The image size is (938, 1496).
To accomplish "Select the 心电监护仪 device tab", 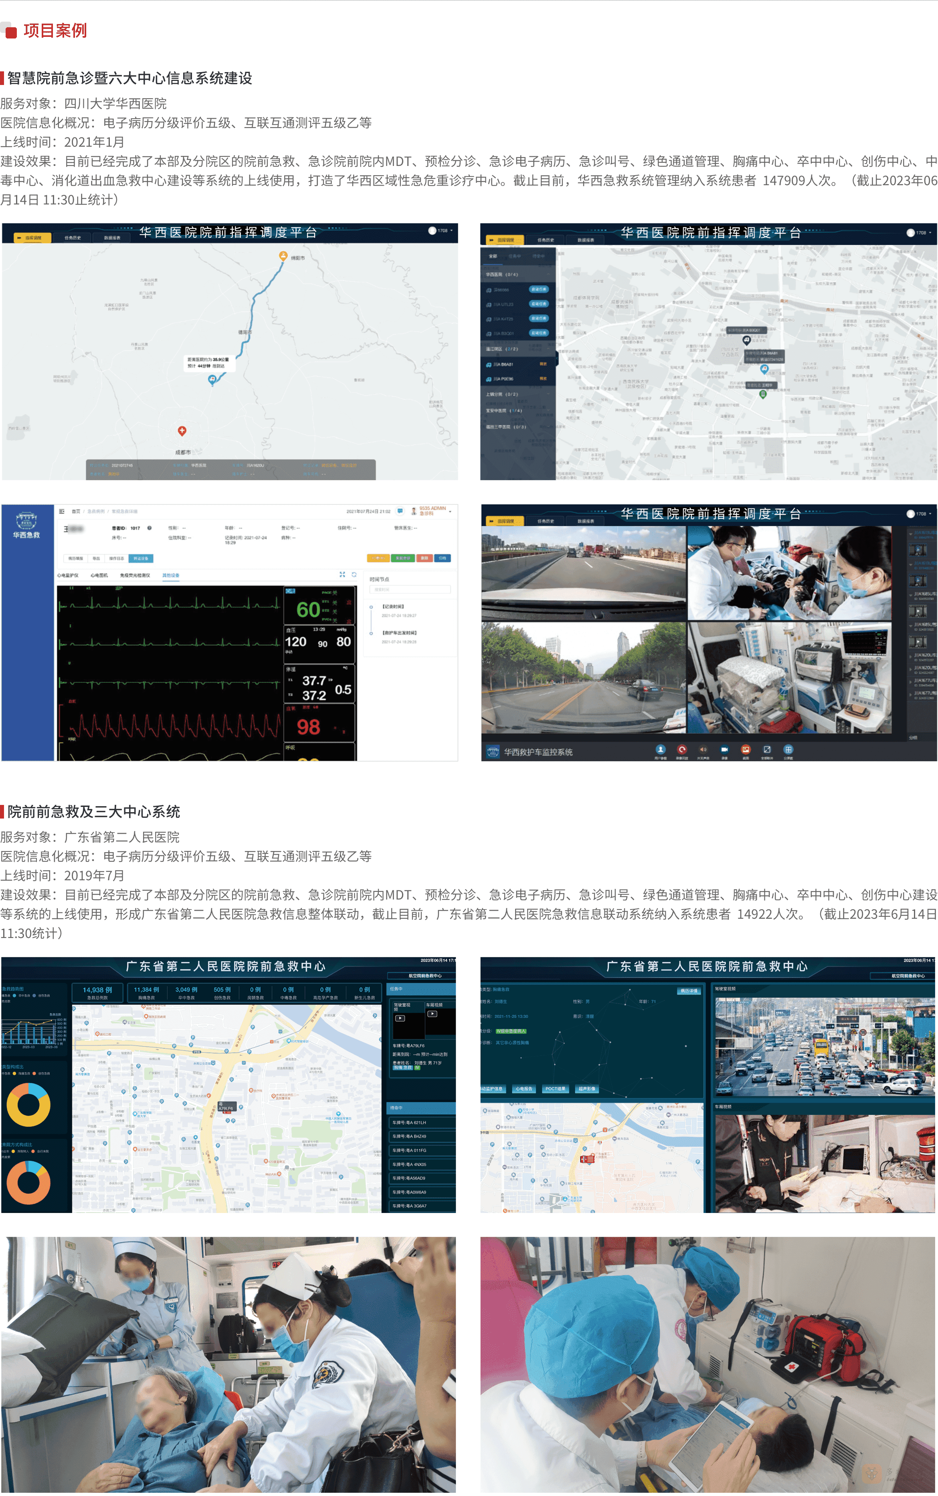I will [x=68, y=575].
